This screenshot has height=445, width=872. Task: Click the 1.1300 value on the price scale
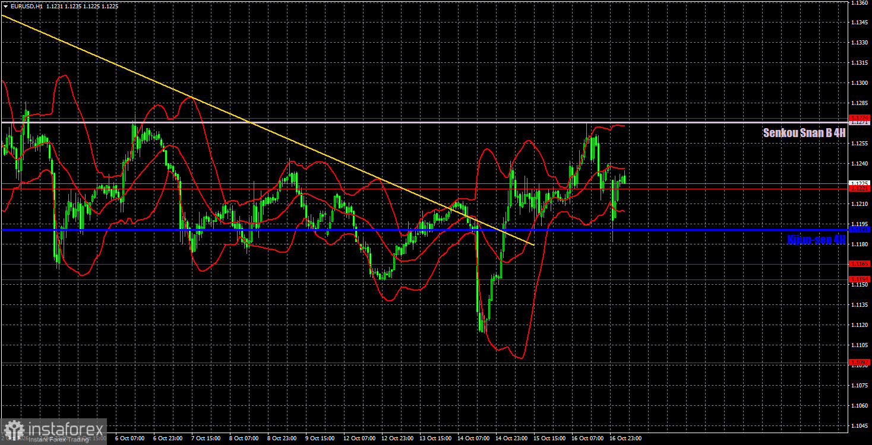click(x=860, y=83)
